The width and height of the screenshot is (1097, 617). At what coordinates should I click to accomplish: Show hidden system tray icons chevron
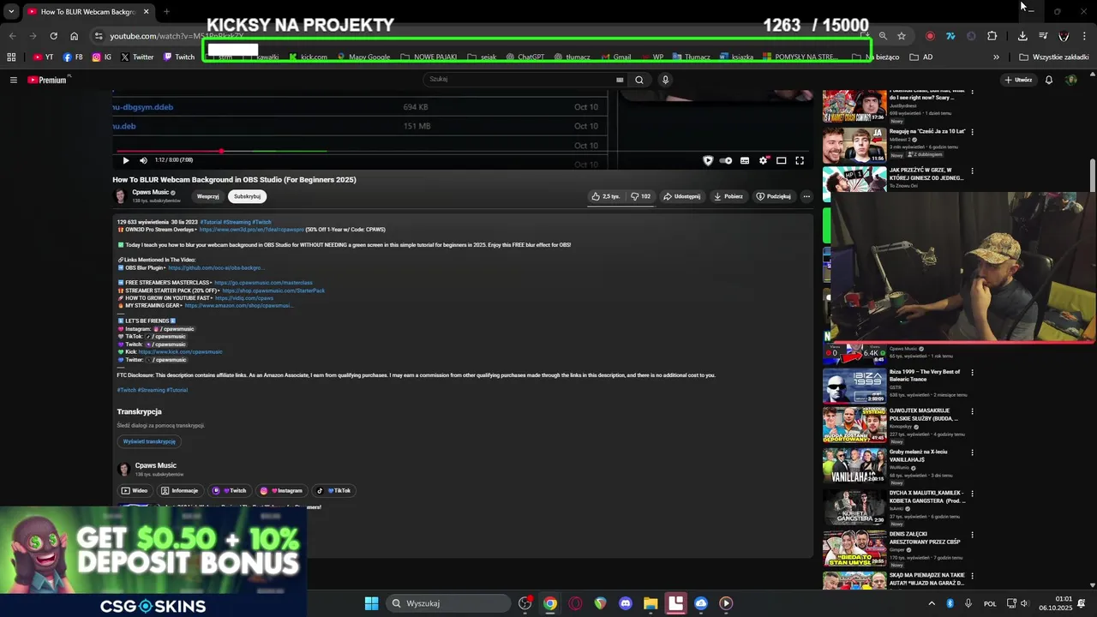(932, 603)
